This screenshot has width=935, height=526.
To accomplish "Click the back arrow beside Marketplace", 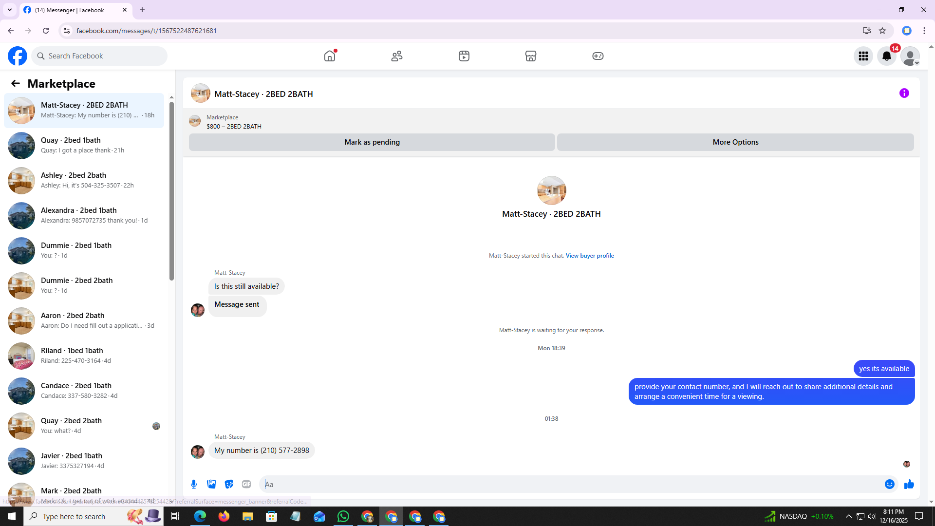I will coord(16,84).
